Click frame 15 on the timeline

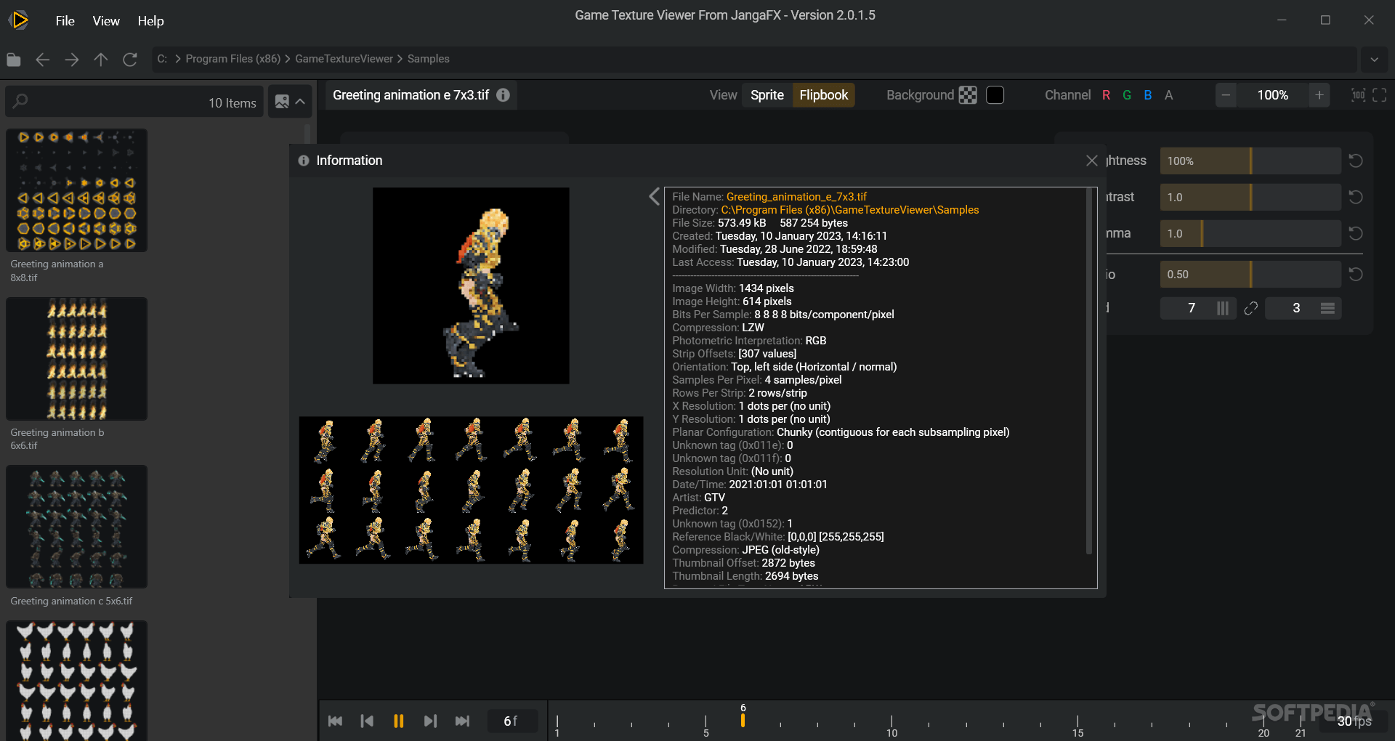[1077, 724]
